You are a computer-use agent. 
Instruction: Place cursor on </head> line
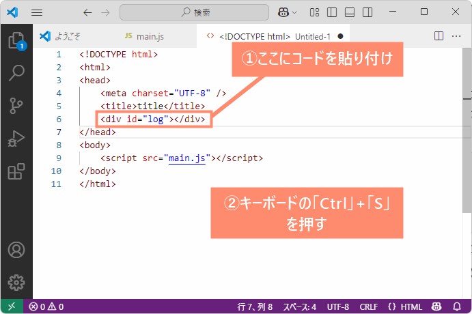(98, 132)
